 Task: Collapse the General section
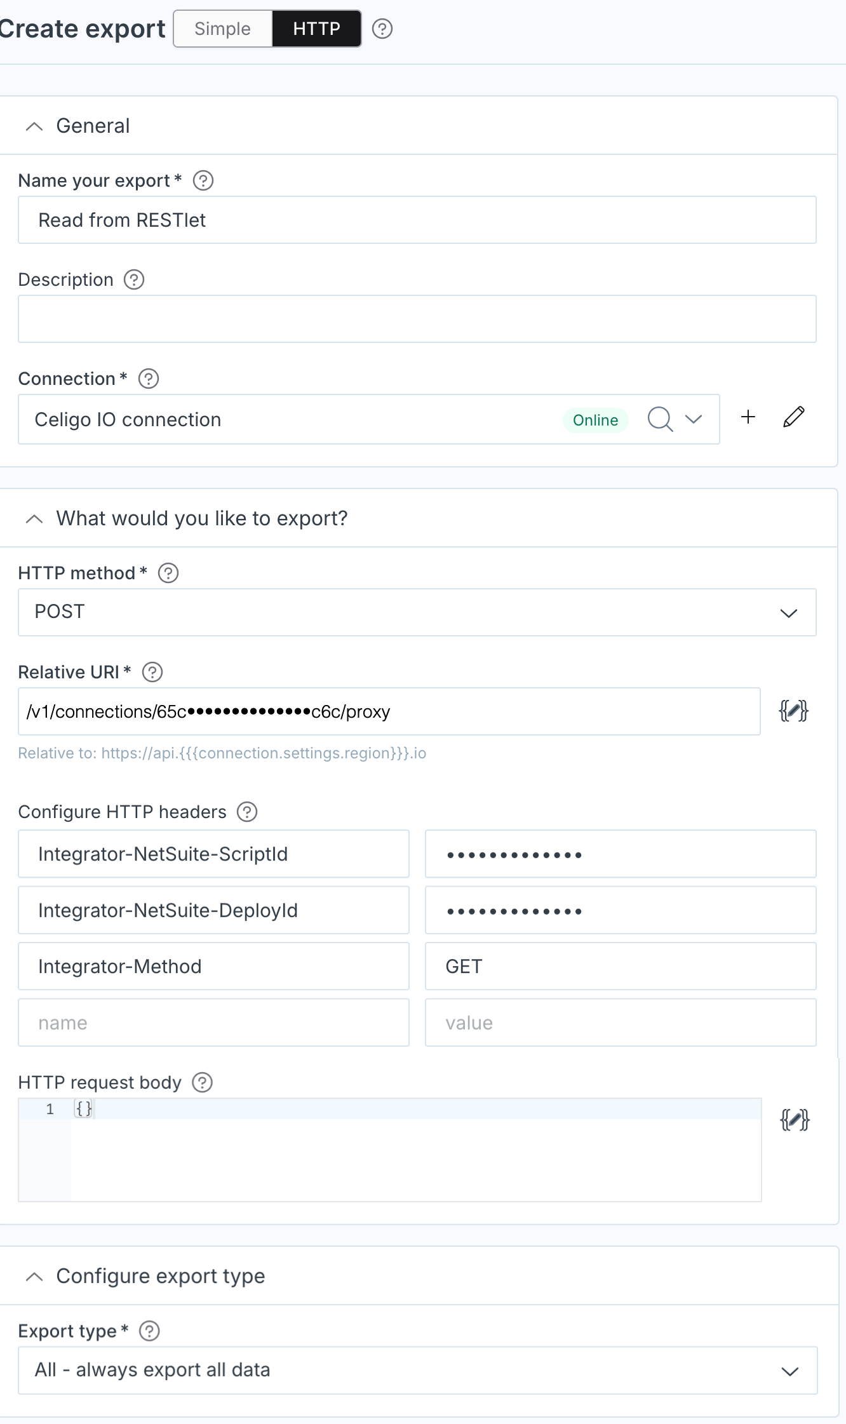[34, 126]
